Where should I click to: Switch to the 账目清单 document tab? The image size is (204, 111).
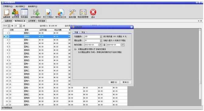point(42,21)
